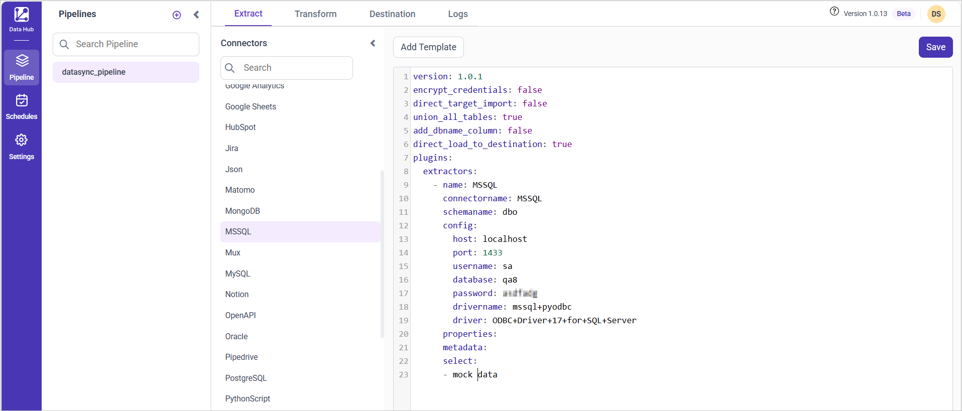Choose the MySQL connector

237,274
